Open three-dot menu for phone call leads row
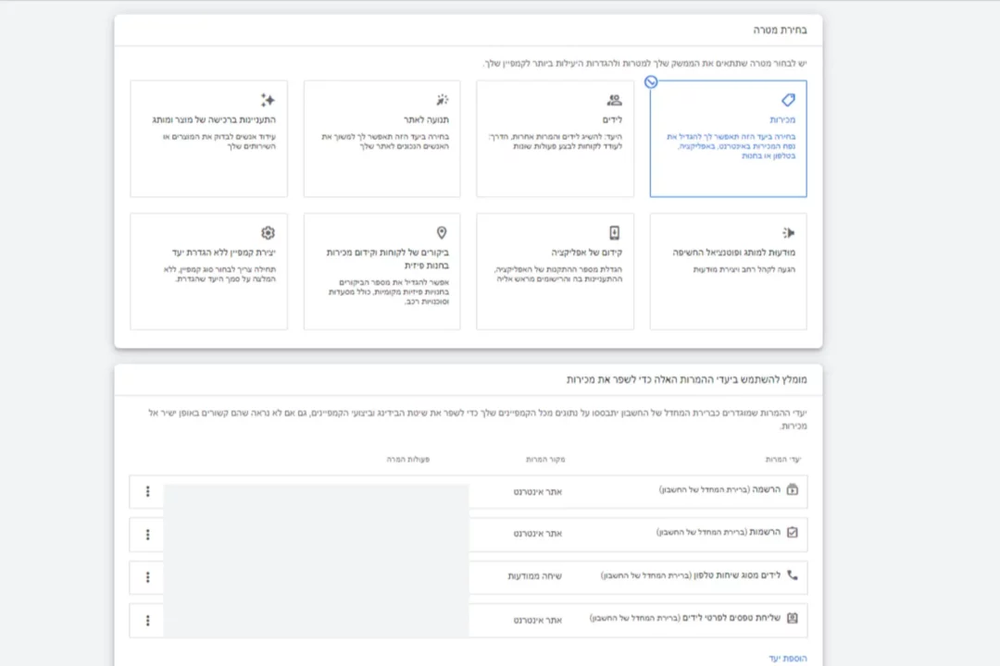This screenshot has height=666, width=1000. (147, 577)
